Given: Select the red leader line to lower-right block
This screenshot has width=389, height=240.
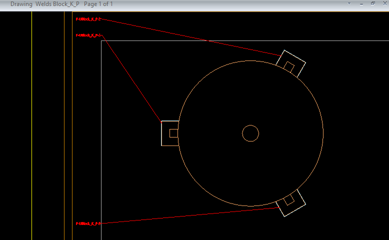Looking at the screenshot, I should pos(190,215).
